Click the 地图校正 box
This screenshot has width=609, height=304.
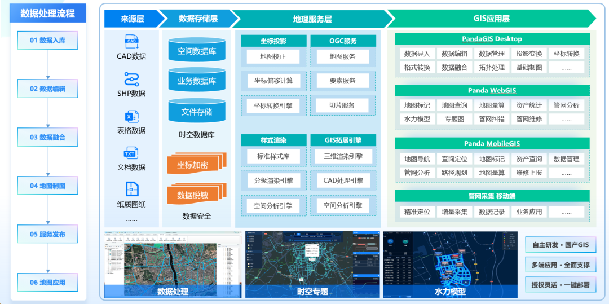(273, 57)
